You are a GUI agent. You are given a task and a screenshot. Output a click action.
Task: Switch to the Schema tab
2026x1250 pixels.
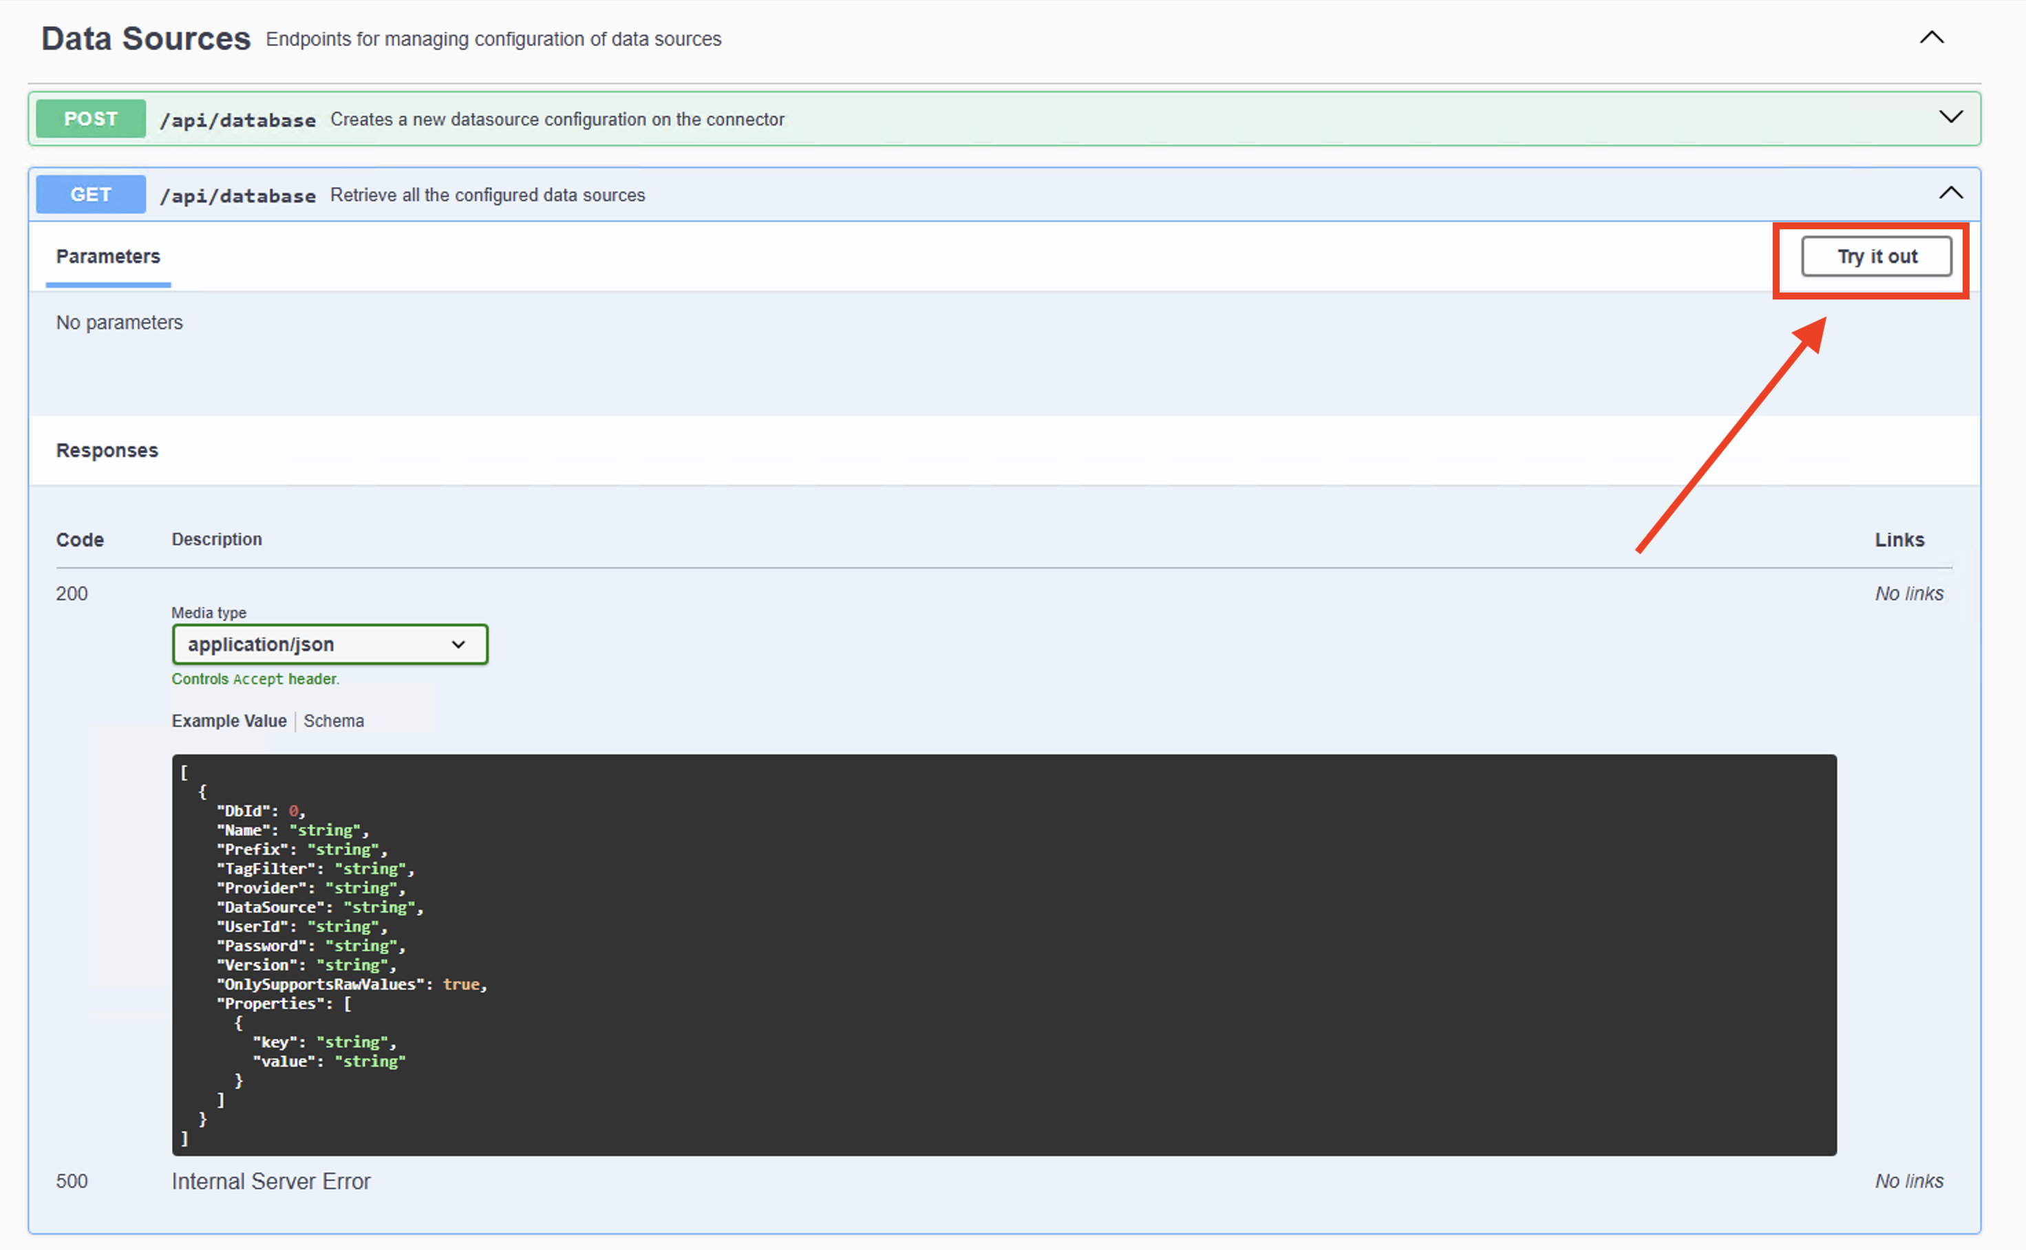pyautogui.click(x=333, y=721)
